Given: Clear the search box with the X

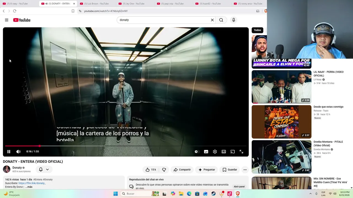Looking at the screenshot, I should tap(212, 20).
